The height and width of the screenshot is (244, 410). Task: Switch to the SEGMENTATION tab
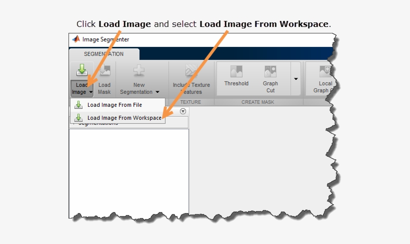[x=104, y=54]
